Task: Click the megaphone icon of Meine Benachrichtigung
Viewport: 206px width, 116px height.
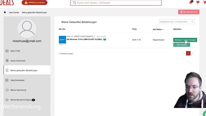Action: click(7, 100)
